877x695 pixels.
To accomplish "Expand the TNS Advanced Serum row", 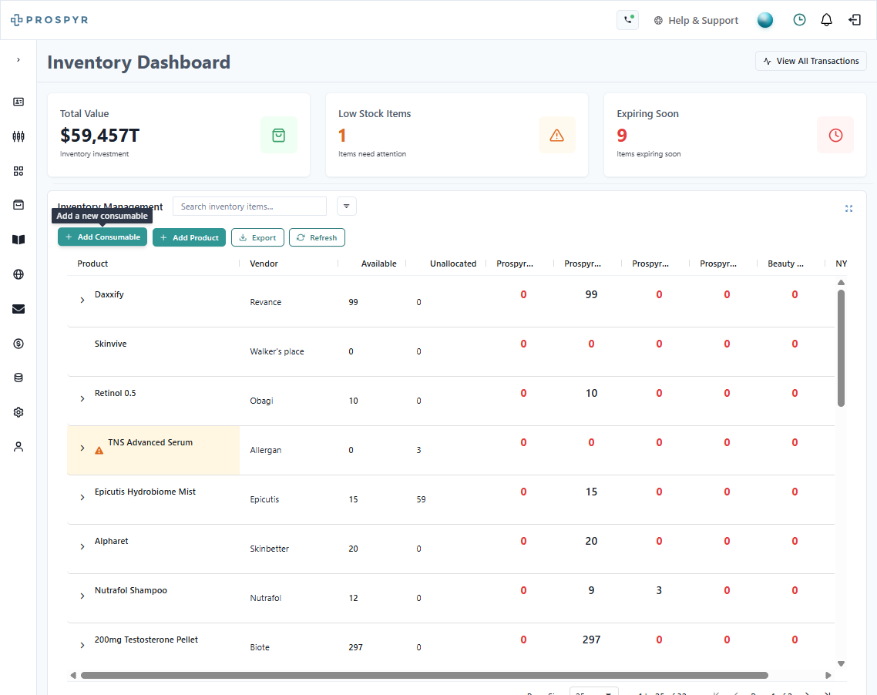I will coord(82,448).
